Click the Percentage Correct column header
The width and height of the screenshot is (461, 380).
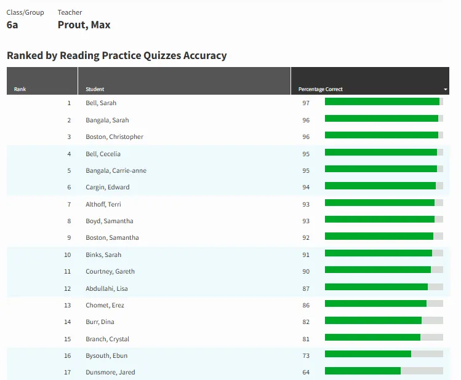(x=370, y=81)
